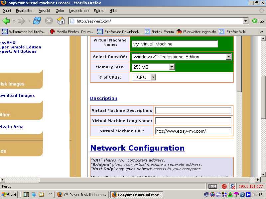Open the 'Willkommen bei firefo...' bookmark

click(24, 32)
